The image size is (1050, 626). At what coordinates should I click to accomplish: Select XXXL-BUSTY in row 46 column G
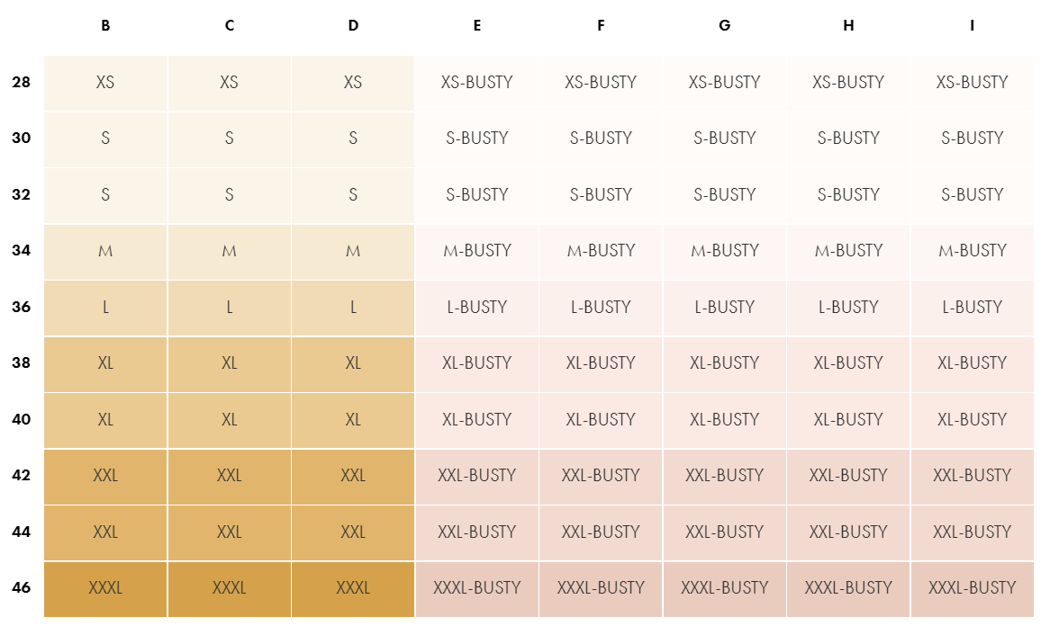click(x=725, y=588)
